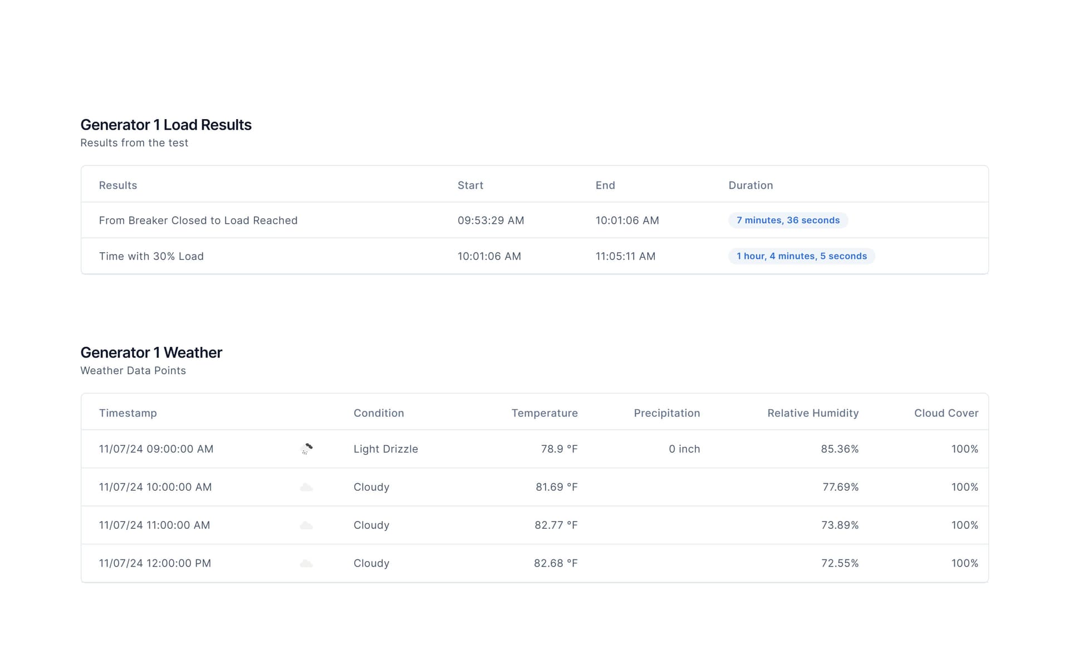Click the Generator 1 Weather heading
This screenshot has width=1069, height=649.
tap(151, 352)
